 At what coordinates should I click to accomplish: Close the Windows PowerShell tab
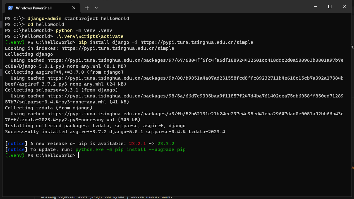pos(74,8)
